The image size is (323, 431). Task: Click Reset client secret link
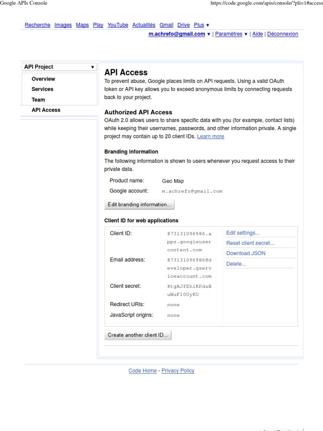click(250, 243)
